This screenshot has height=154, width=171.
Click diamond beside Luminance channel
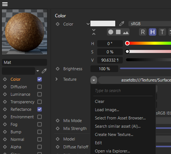[5, 94]
